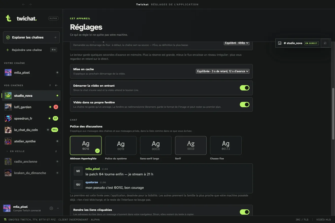Click the radio_ancienne channel avatar
335x223 pixels.
pyautogui.click(x=8, y=161)
